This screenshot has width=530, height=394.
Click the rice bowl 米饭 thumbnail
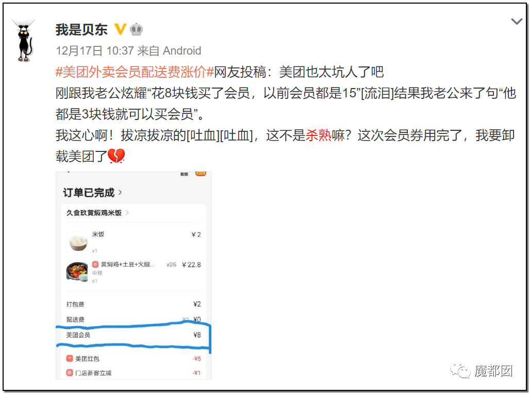(x=77, y=242)
